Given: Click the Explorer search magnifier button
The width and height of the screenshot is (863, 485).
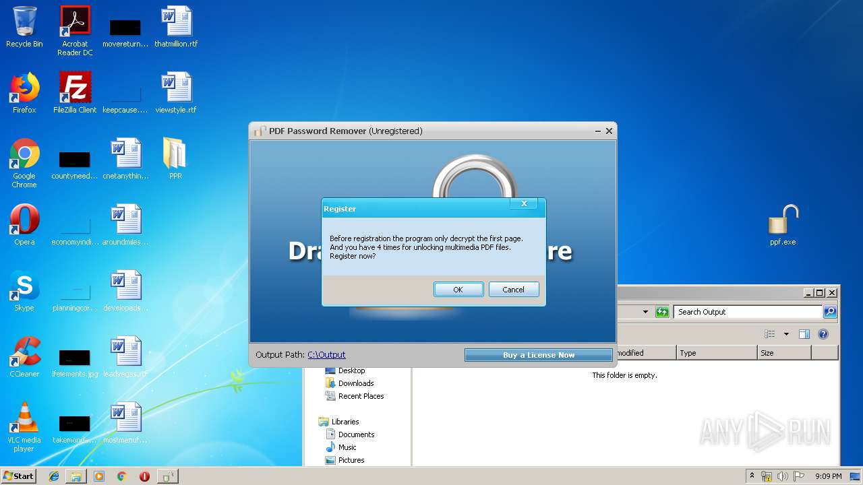Looking at the screenshot, I should click(x=830, y=312).
